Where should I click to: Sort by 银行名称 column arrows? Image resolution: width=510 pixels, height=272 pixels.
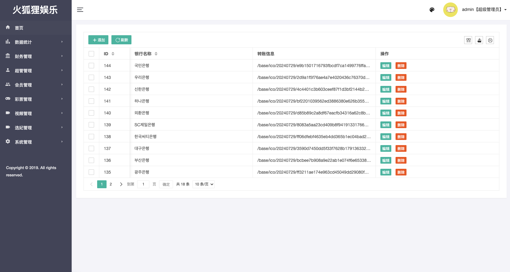click(156, 54)
